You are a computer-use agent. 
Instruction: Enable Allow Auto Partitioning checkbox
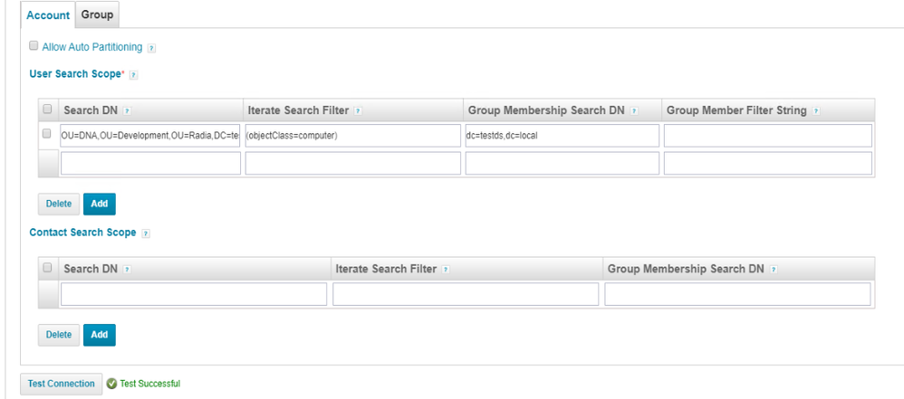(x=34, y=46)
